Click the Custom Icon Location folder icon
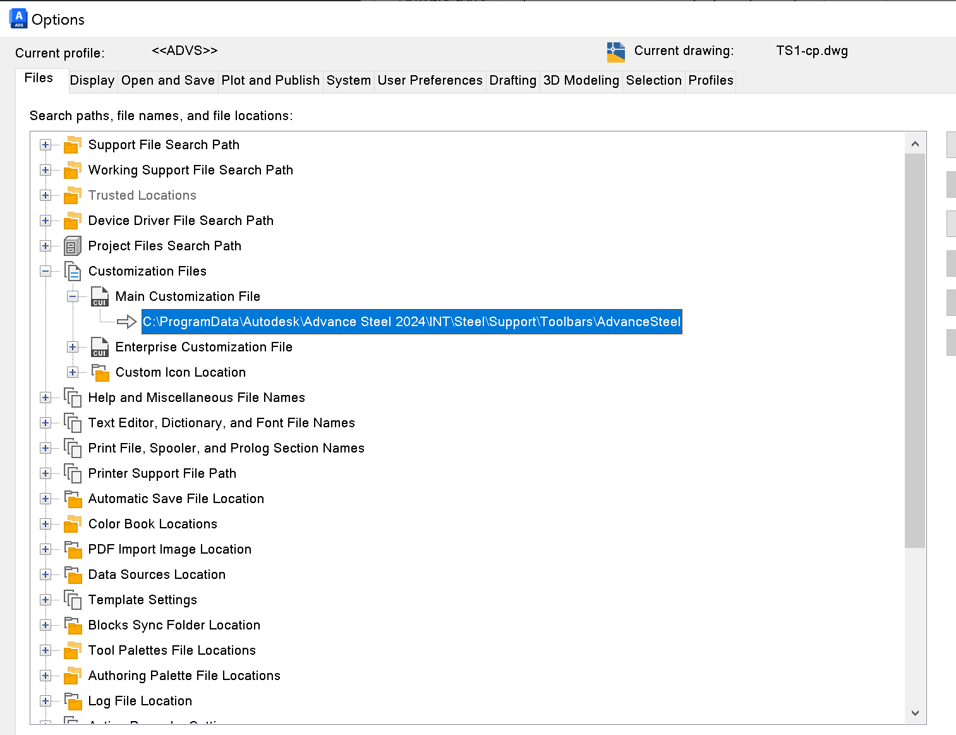The width and height of the screenshot is (956, 735). (x=100, y=372)
